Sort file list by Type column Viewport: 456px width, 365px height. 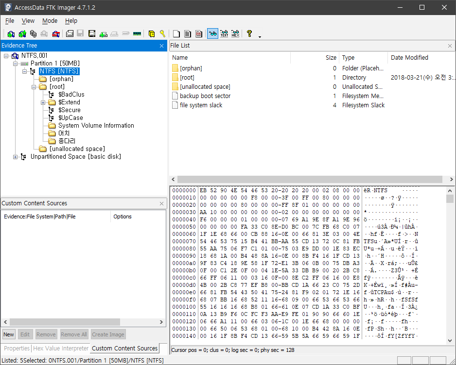pos(363,57)
